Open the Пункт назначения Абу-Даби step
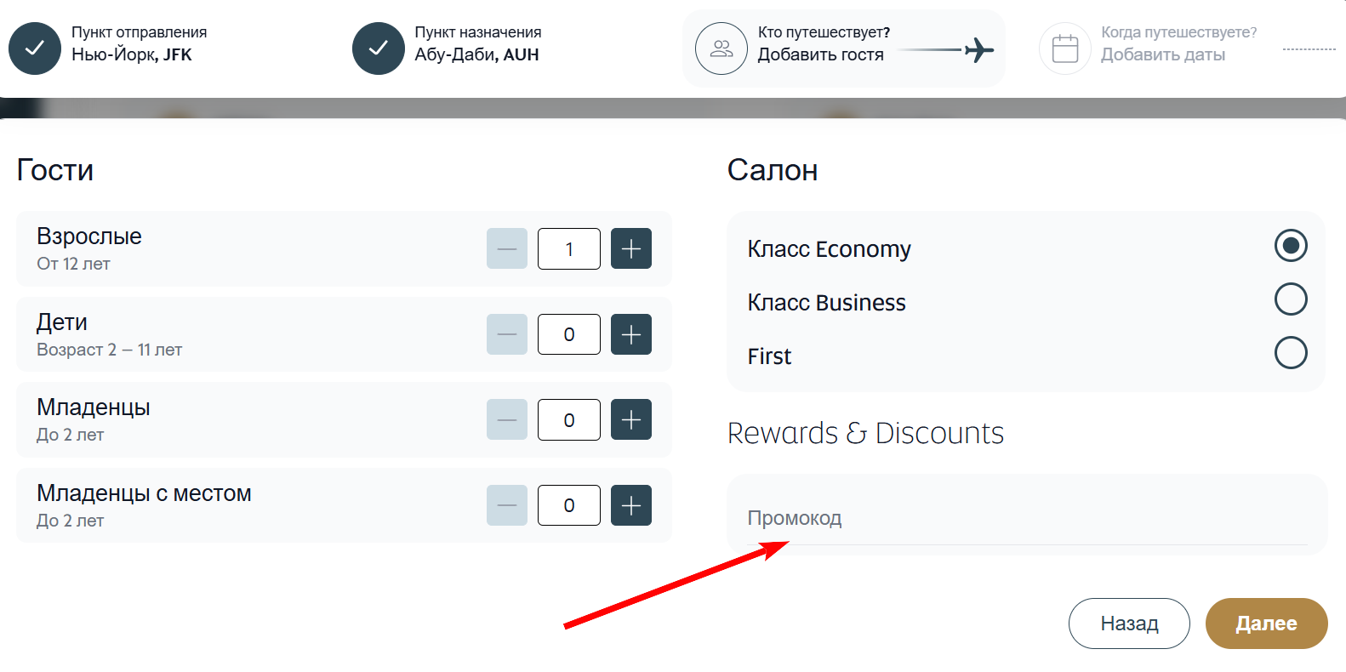 pyautogui.click(x=476, y=44)
